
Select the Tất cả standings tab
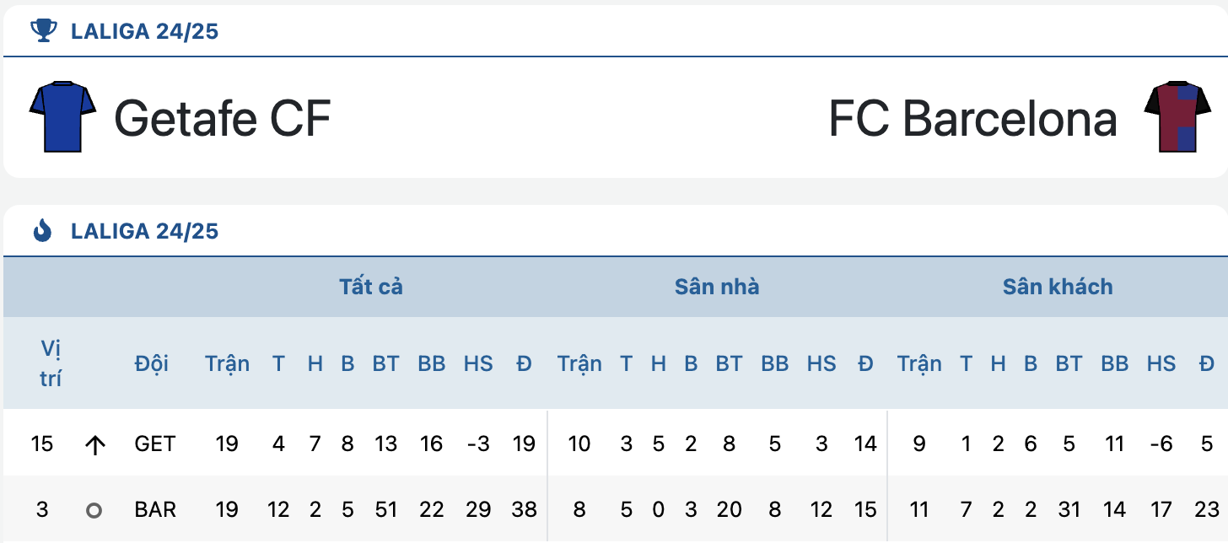(371, 287)
